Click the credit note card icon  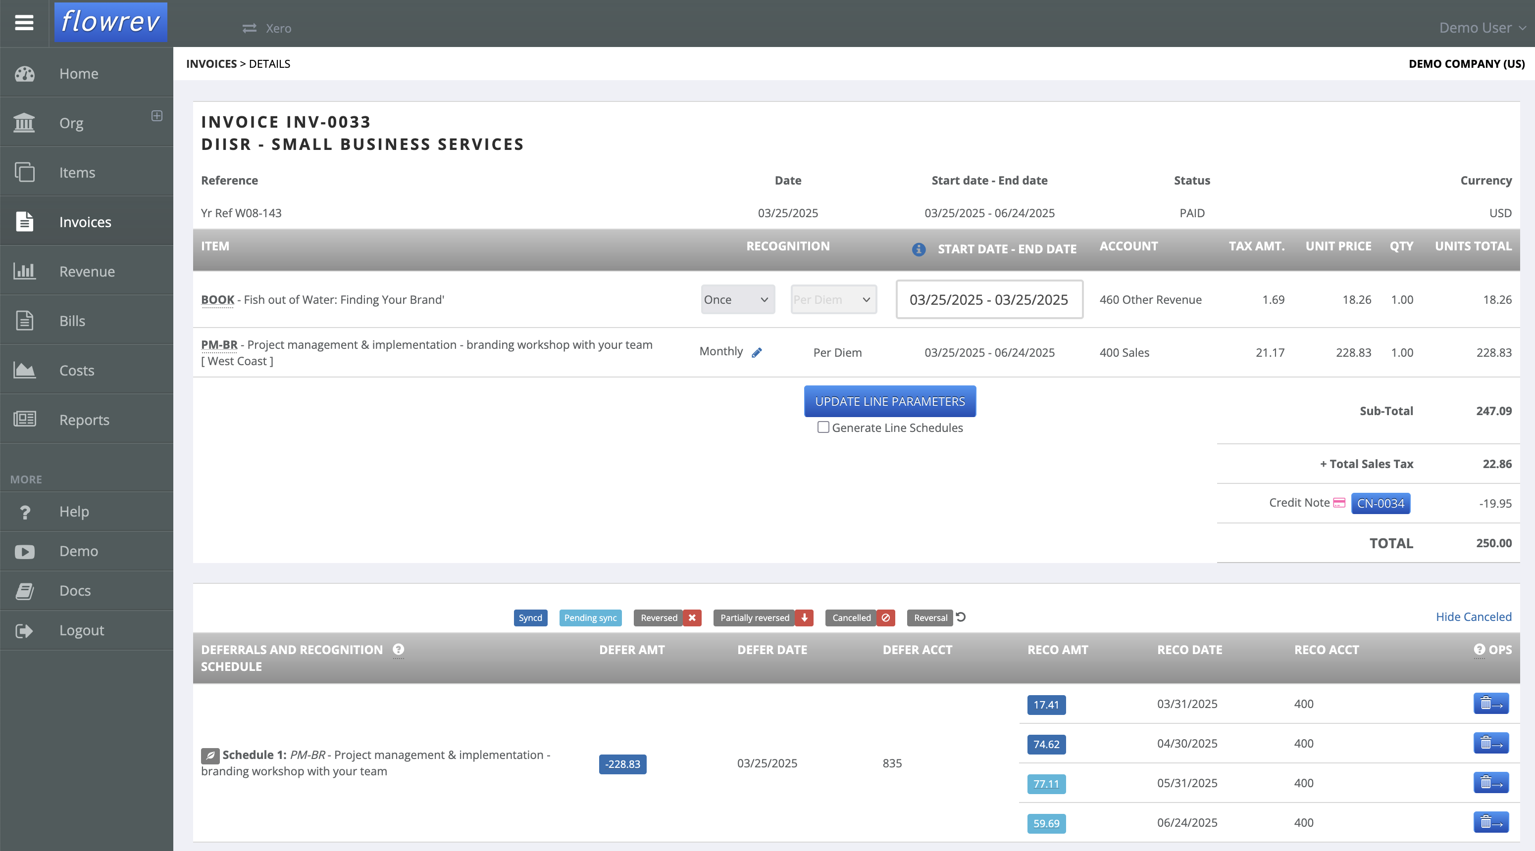click(x=1339, y=503)
